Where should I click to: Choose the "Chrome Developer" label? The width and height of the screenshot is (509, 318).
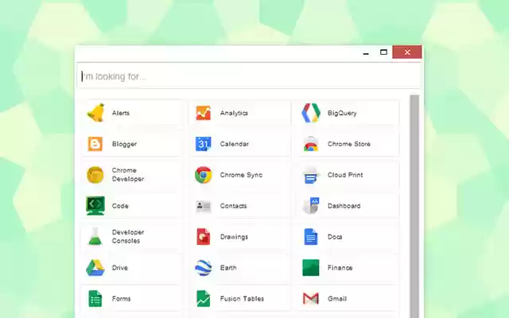[128, 175]
